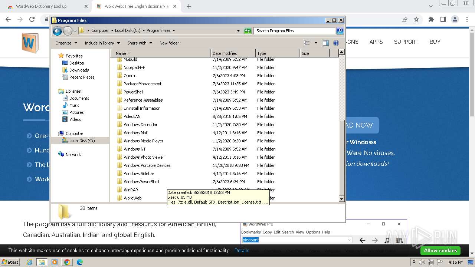Open a new Chrome tab

click(x=189, y=6)
